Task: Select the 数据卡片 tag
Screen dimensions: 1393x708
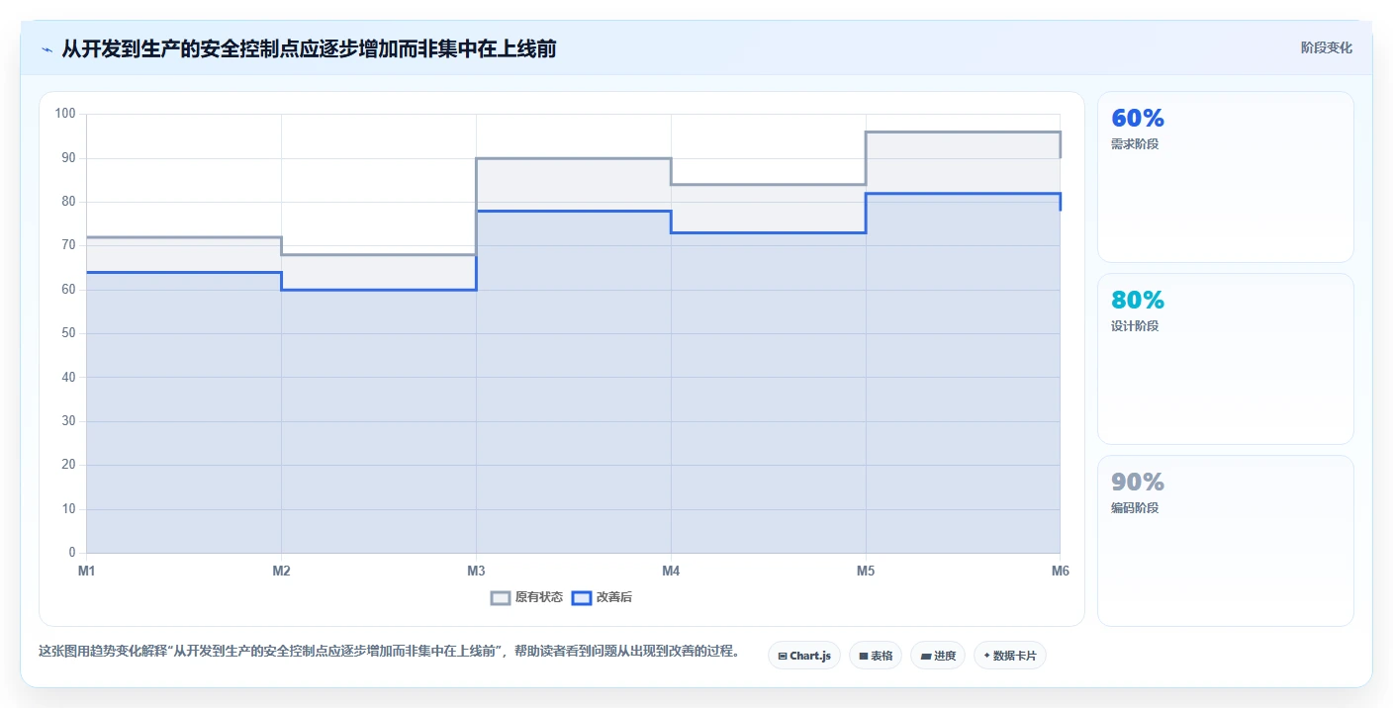Action: [x=1010, y=656]
